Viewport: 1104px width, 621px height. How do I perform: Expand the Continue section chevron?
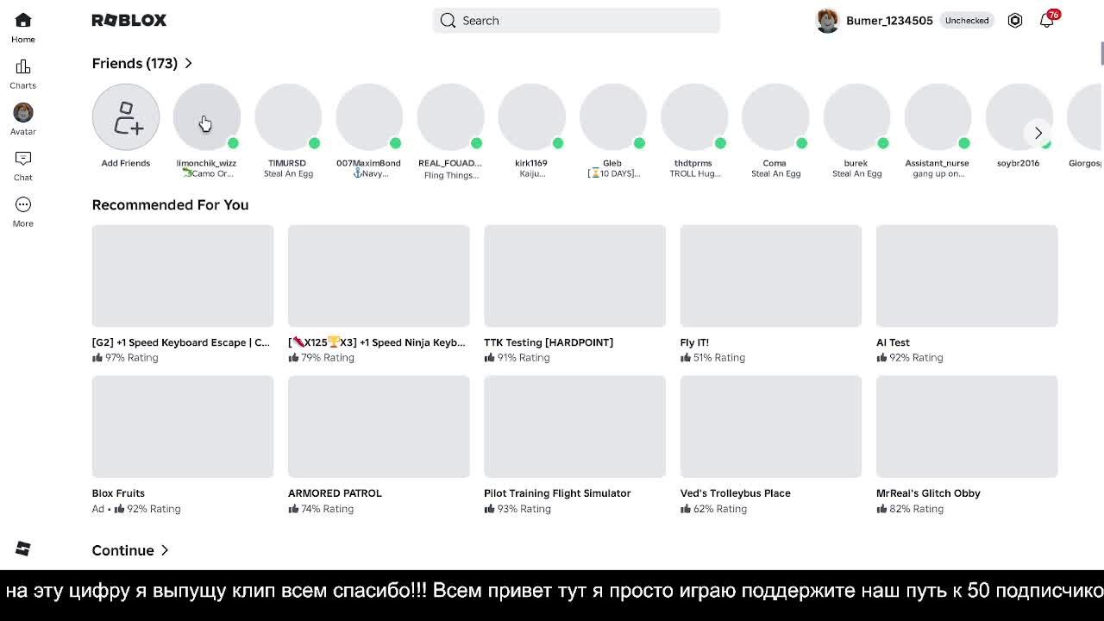165,550
